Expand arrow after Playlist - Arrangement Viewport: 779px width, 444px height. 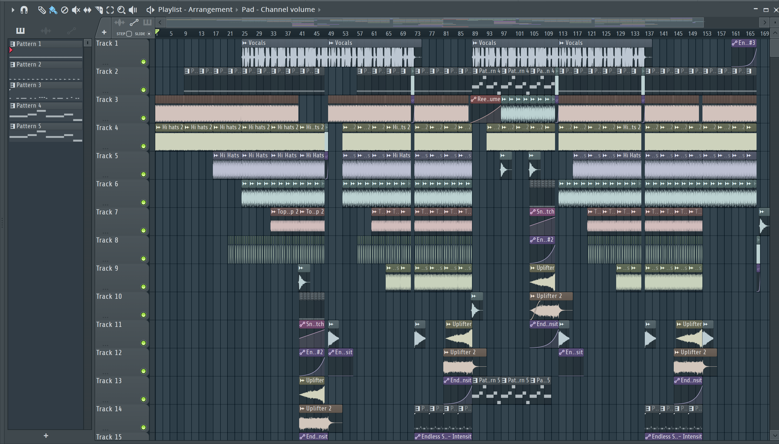point(237,10)
